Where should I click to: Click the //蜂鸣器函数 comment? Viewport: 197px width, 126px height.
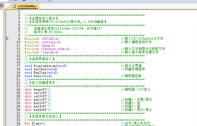pos(131,76)
